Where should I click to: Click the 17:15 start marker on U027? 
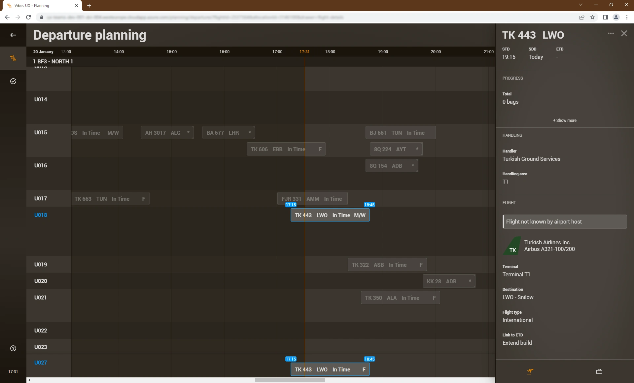tap(291, 359)
